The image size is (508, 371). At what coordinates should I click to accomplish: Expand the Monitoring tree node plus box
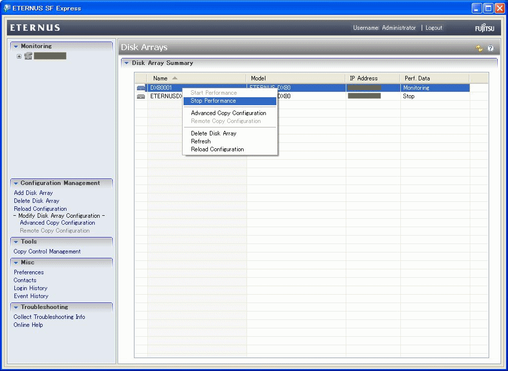(19, 56)
